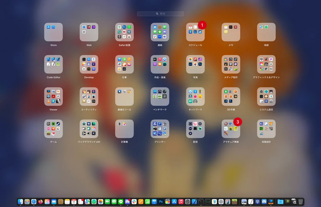Open Calendar from the Dock
The width and height of the screenshot is (321, 207).
[74, 202]
